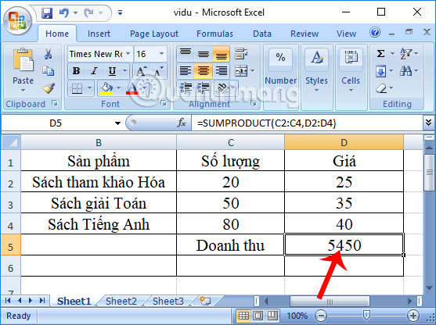
Task: Zoom out with the minus button
Action: tap(321, 316)
